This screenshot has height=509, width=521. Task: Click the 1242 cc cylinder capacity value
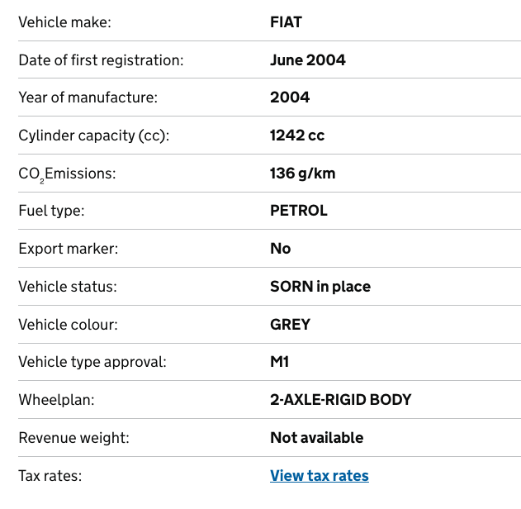[x=297, y=136]
